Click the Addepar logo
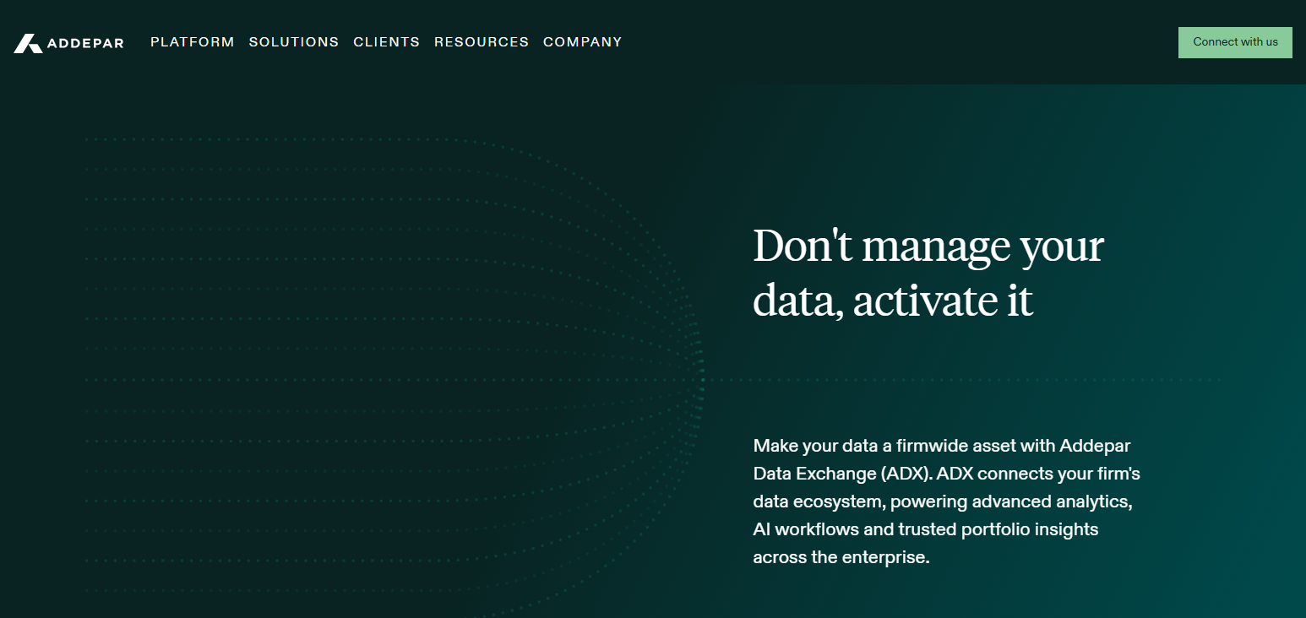The width and height of the screenshot is (1306, 618). tap(68, 43)
